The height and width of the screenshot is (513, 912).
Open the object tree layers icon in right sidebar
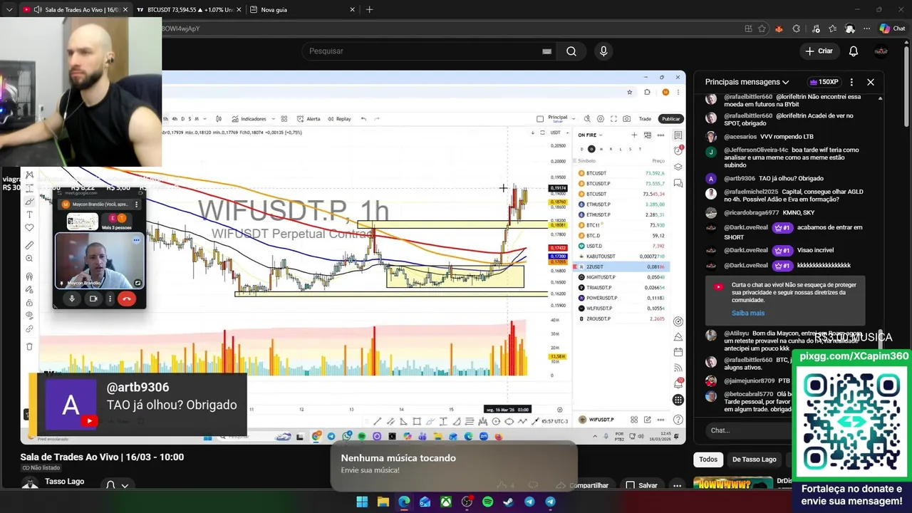678,167
